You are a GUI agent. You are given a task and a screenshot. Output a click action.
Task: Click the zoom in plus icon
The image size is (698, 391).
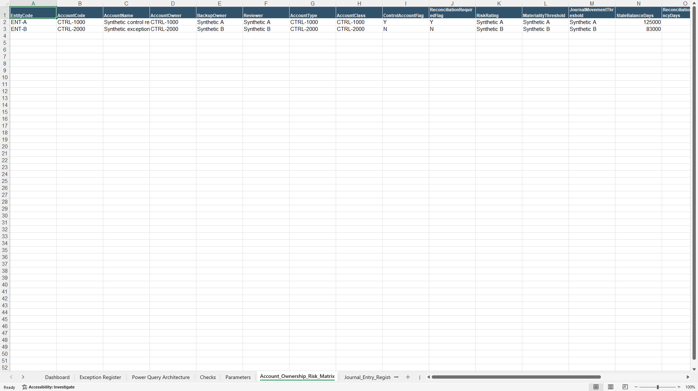pyautogui.click(x=679, y=387)
